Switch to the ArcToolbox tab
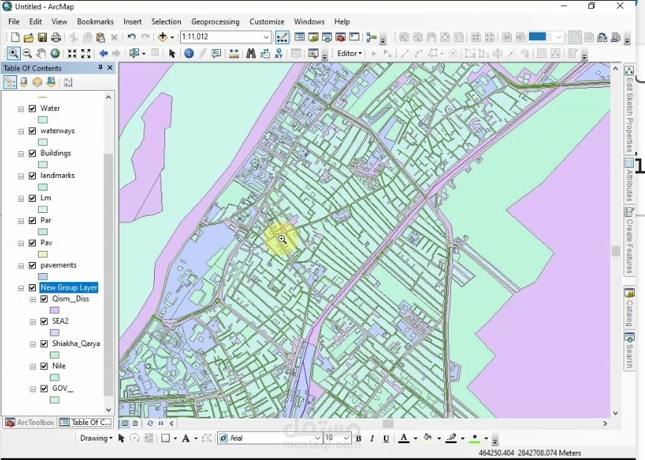This screenshot has height=460, width=645. tap(29, 423)
